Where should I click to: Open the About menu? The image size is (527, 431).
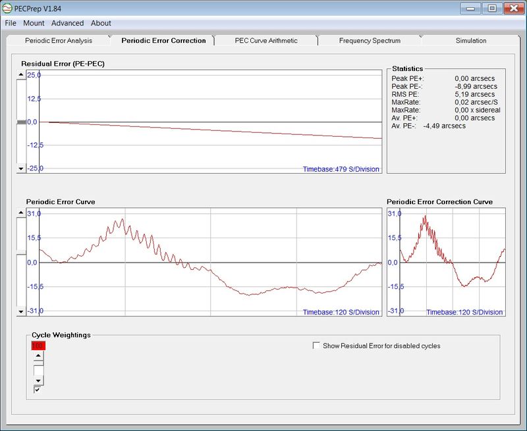[x=101, y=23]
